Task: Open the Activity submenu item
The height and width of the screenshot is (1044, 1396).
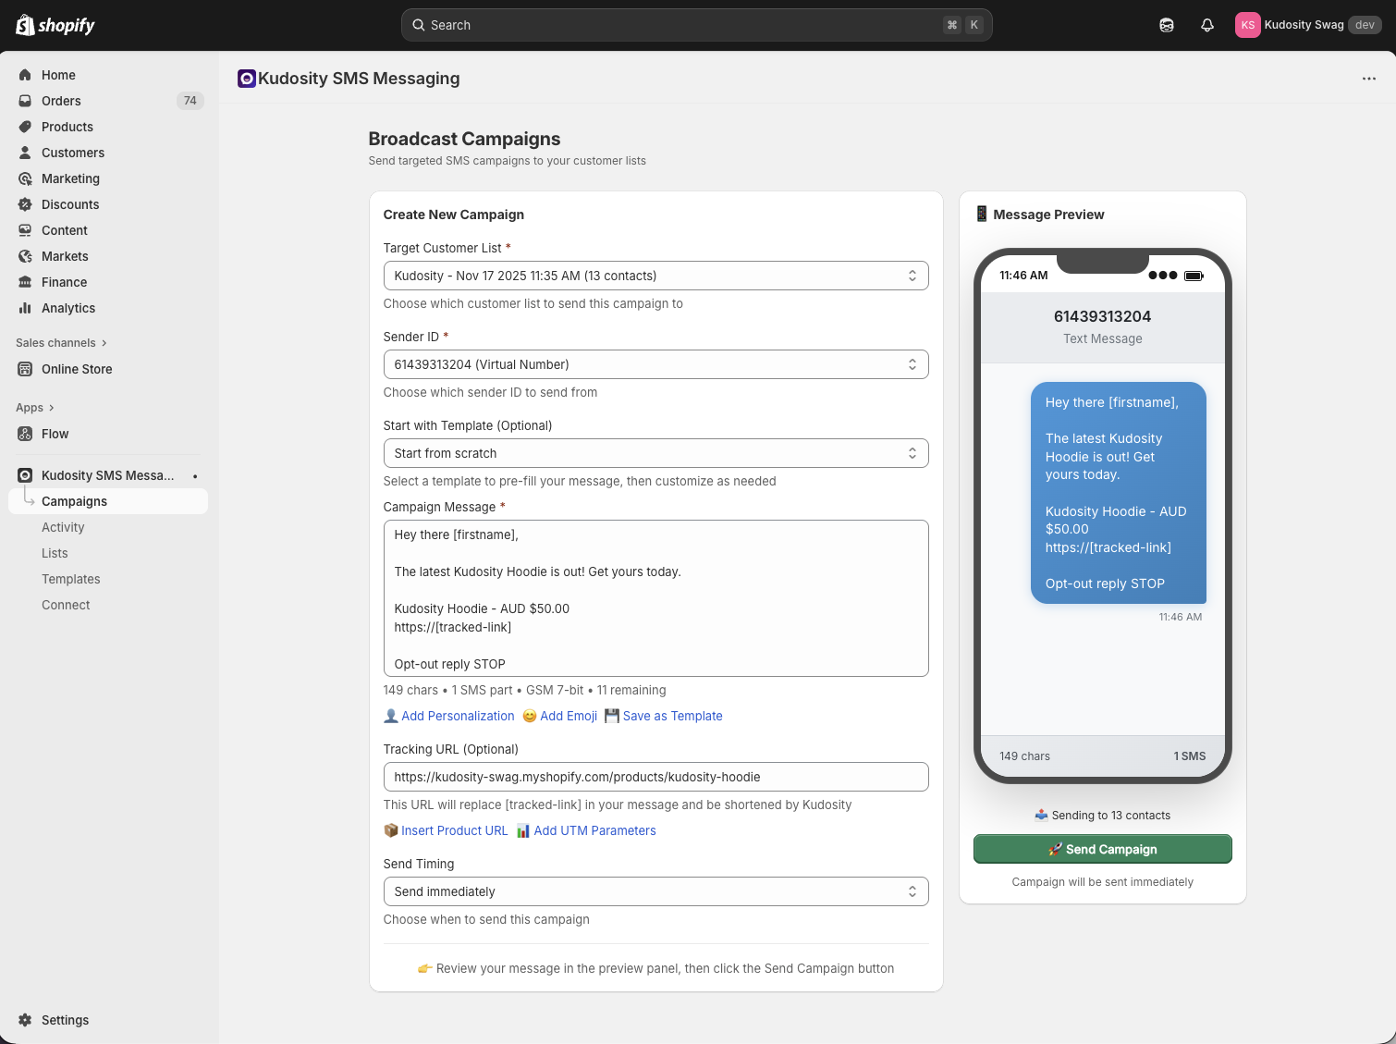Action: [x=63, y=527]
